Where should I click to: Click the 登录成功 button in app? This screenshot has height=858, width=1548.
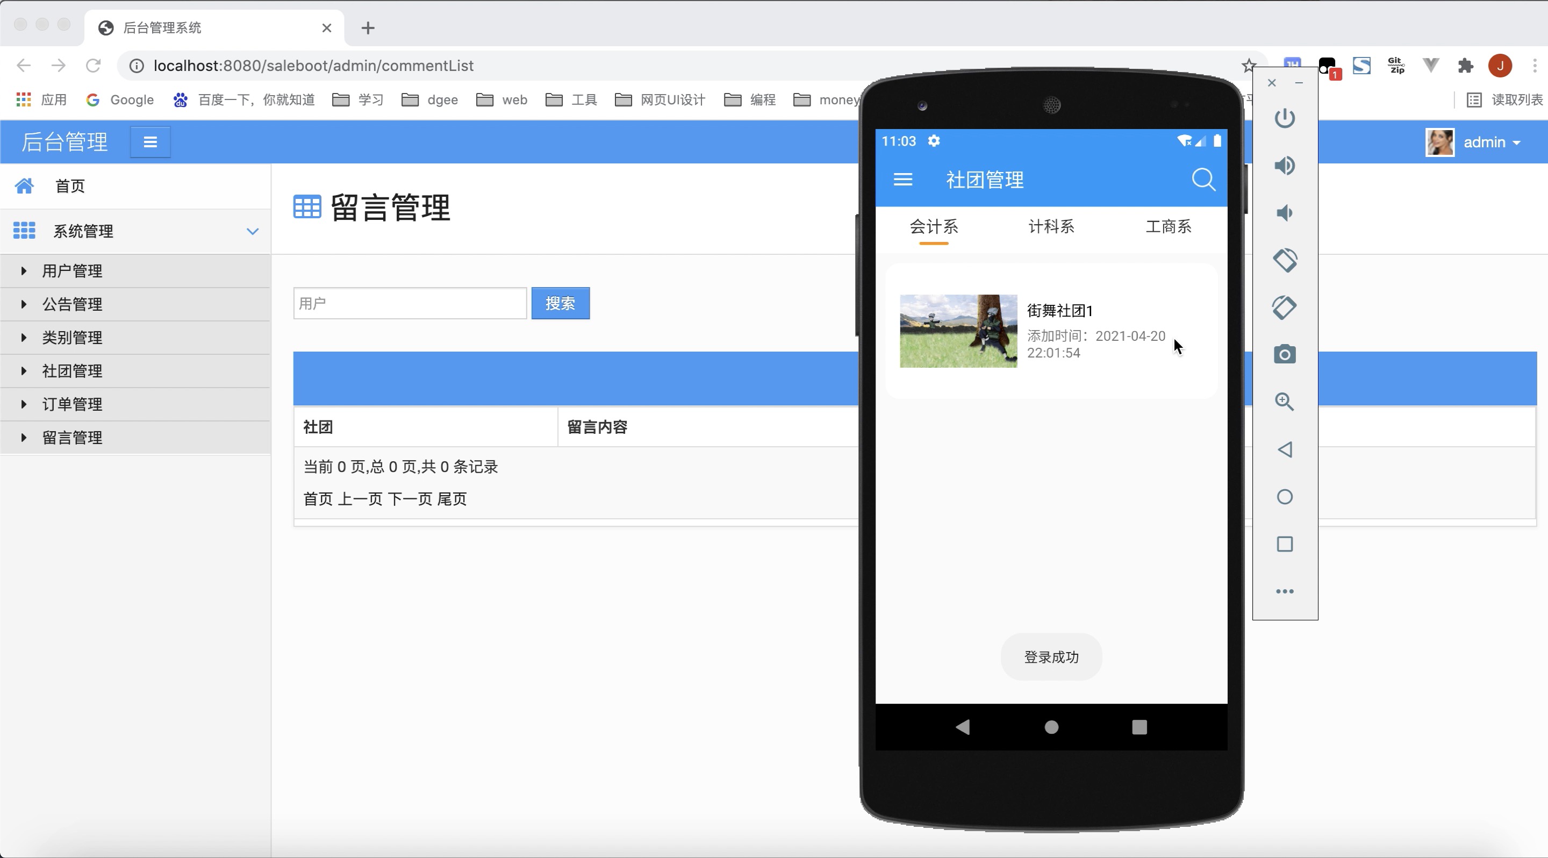pos(1052,657)
